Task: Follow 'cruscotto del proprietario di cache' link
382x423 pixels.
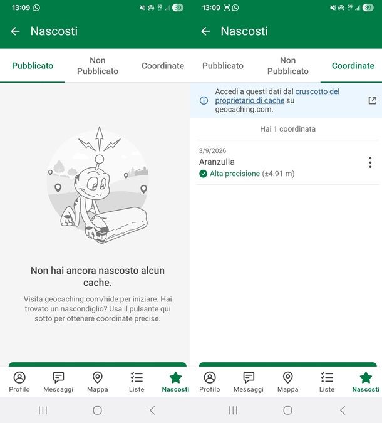Action: 277,96
